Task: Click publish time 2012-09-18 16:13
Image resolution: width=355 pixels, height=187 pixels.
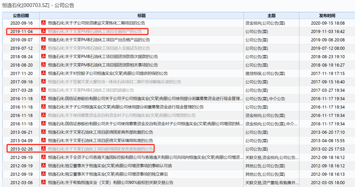Action: [x=328, y=174]
